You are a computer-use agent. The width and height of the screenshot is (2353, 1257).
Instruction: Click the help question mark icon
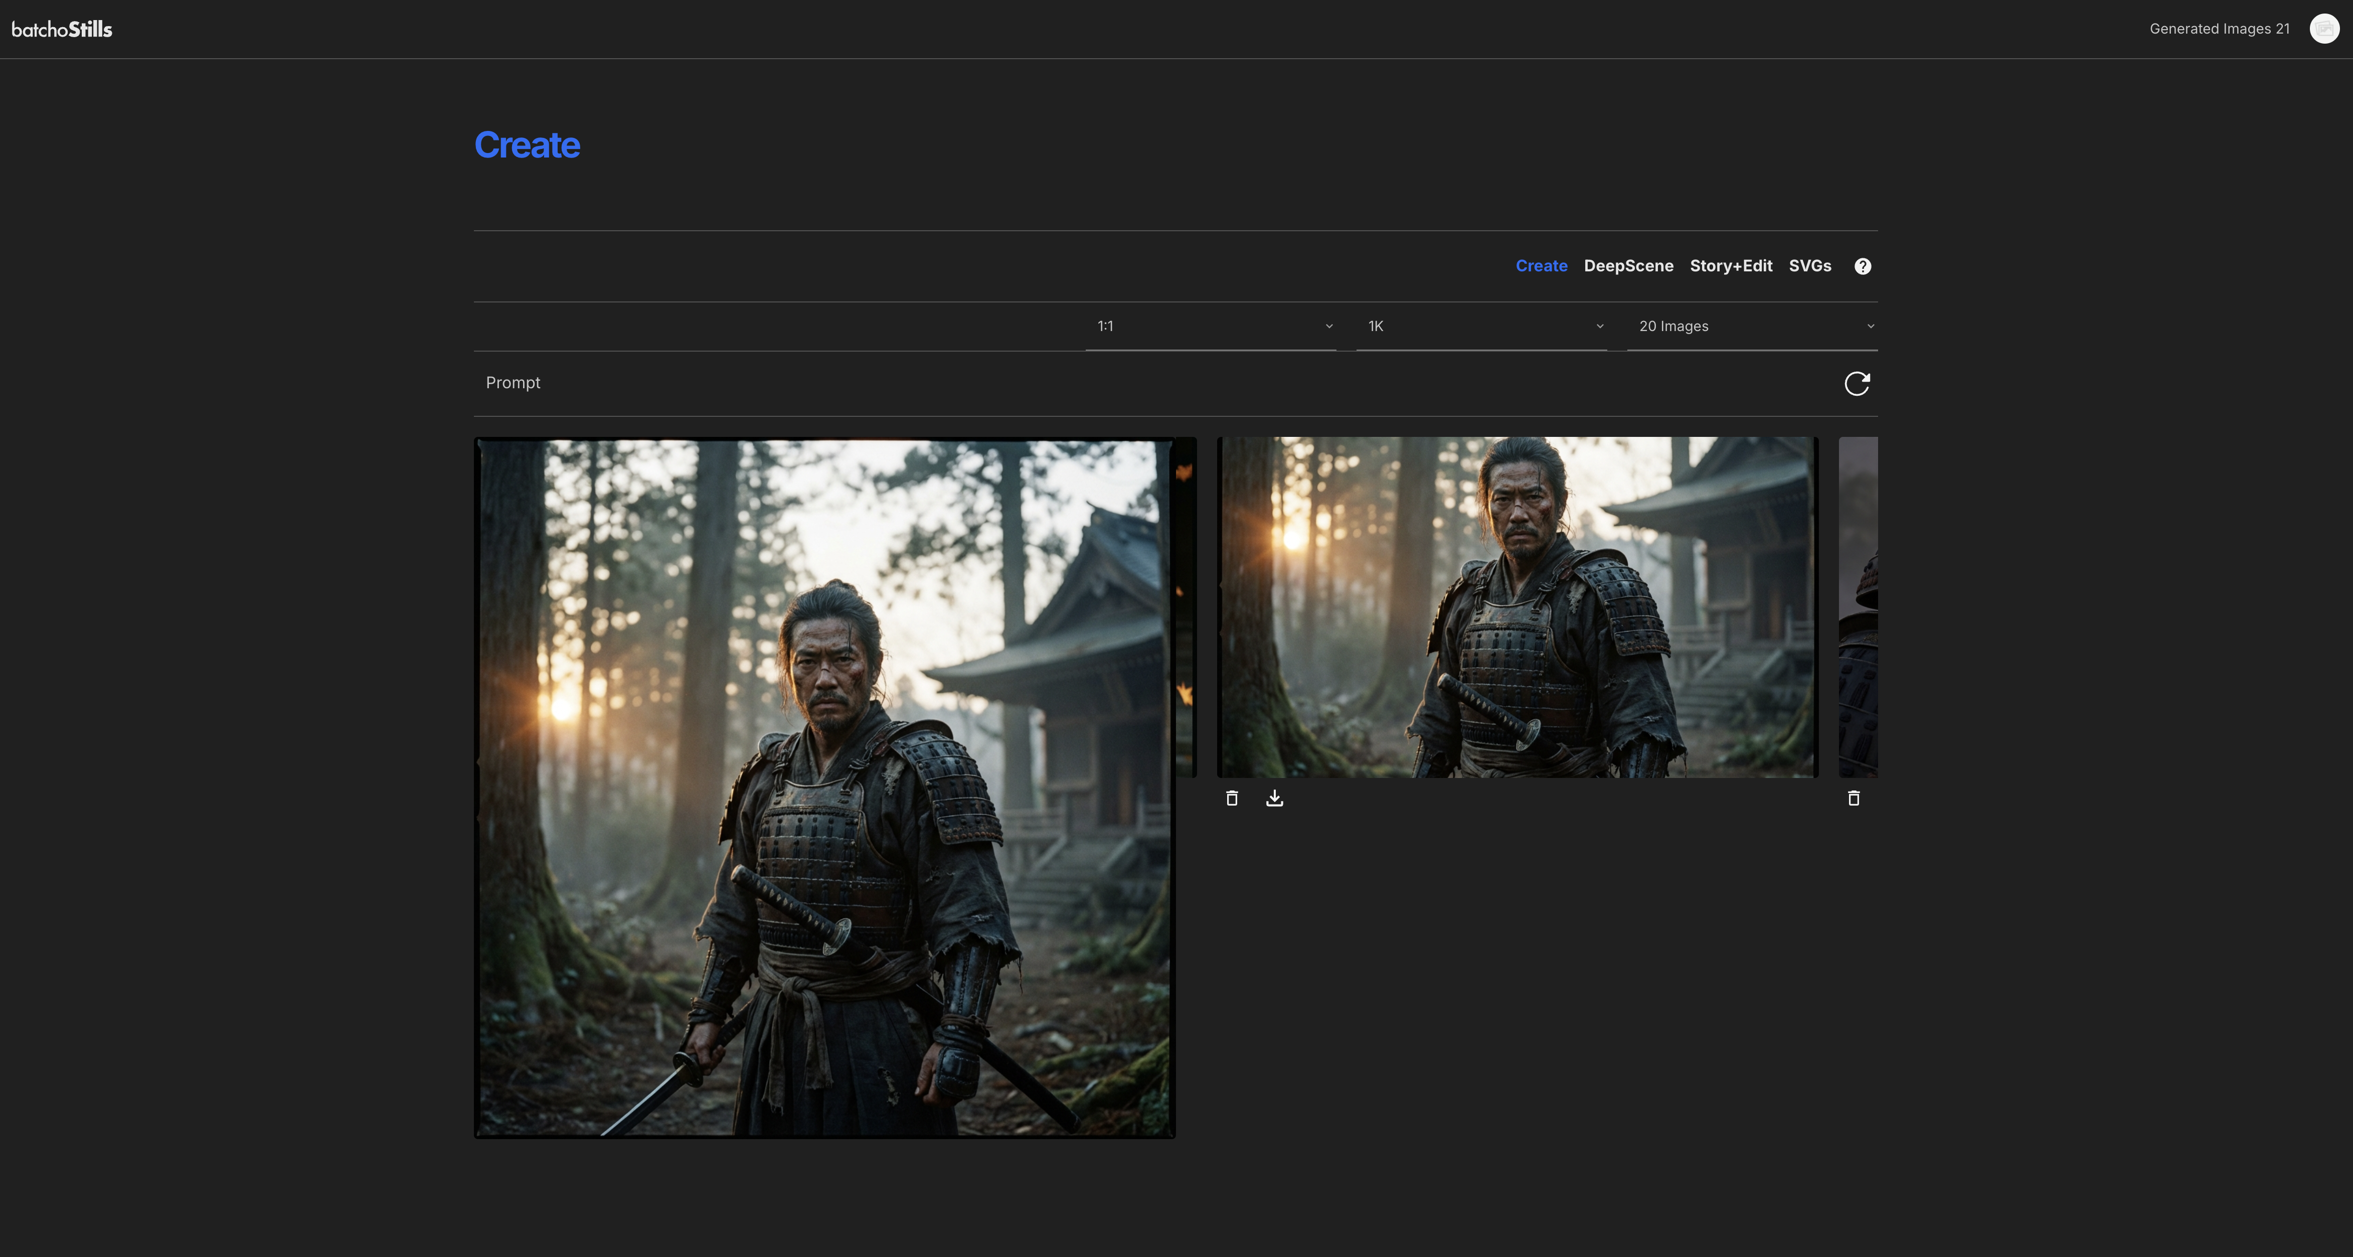(x=1863, y=266)
